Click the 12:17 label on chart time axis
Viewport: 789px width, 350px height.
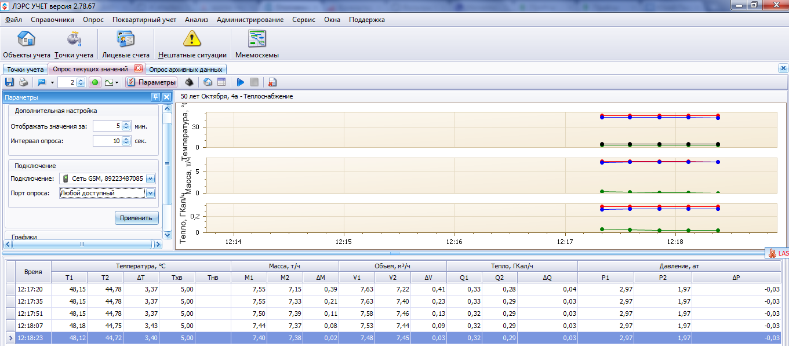tap(565, 241)
